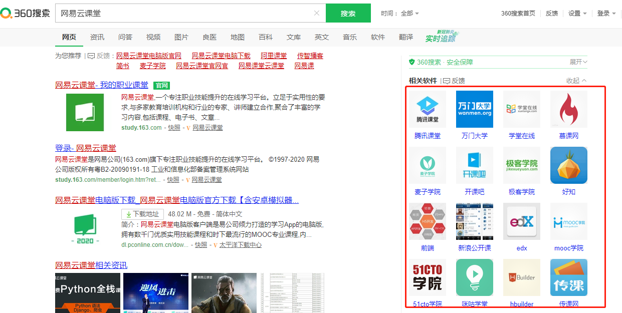
Task: Click the 官网 badge on first result
Action: click(x=161, y=86)
